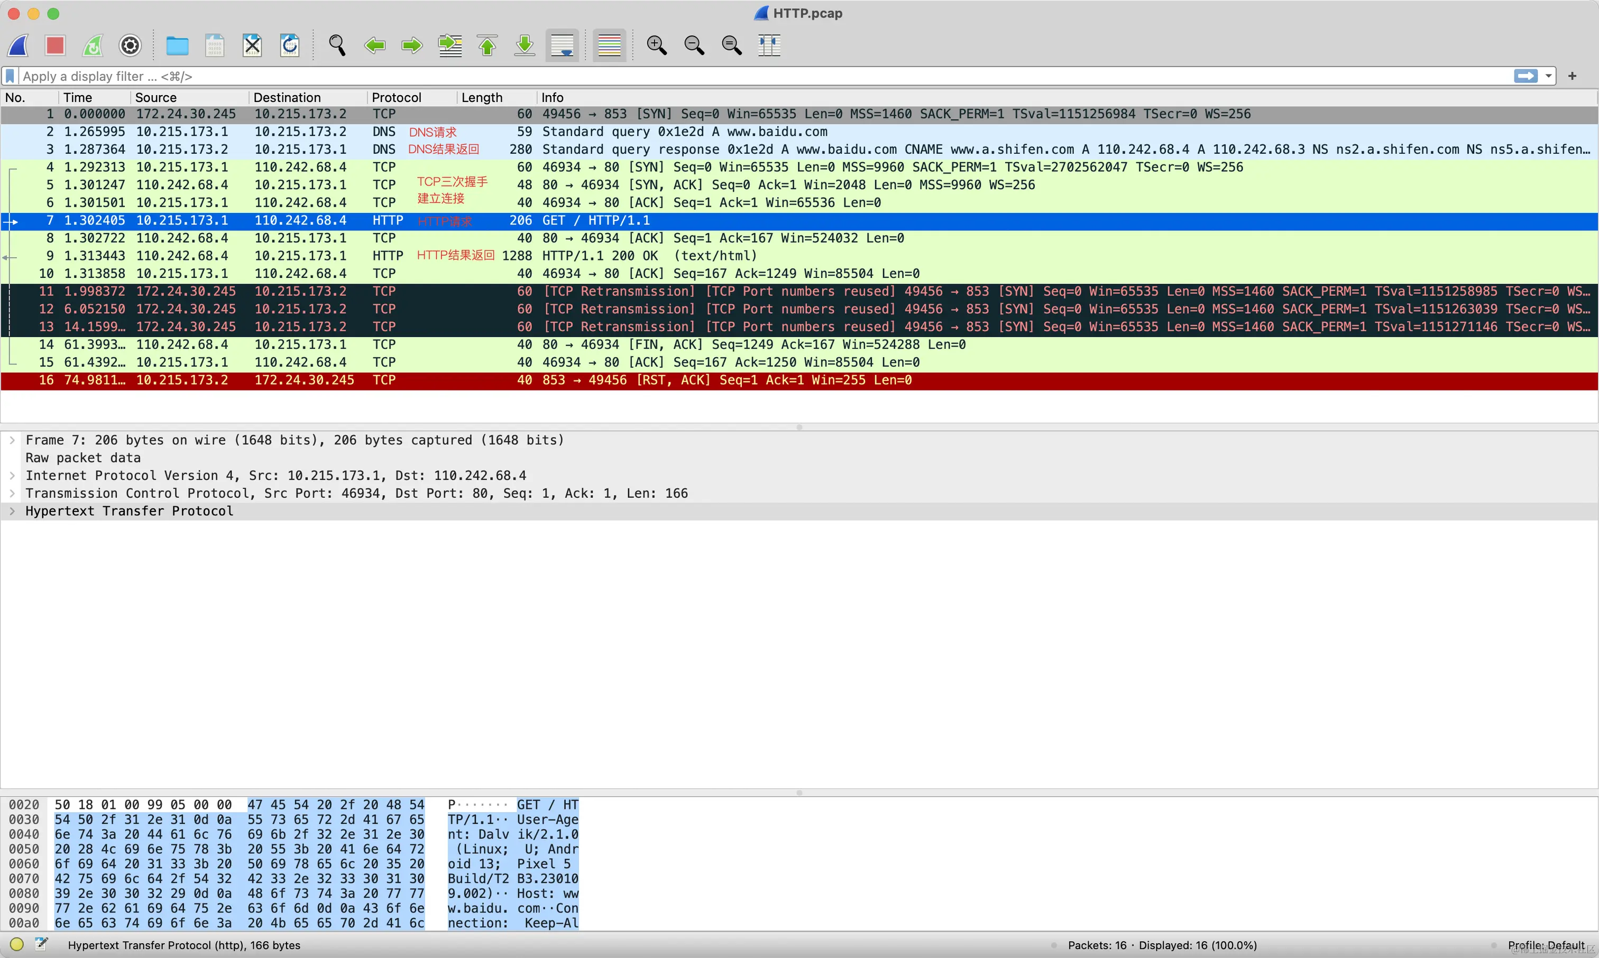Click the red stop capture icon
This screenshot has height=958, width=1599.
point(55,45)
